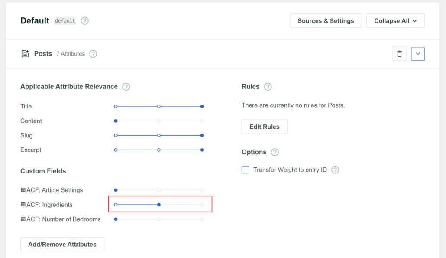Set Slug relevance slider to middle point
446x258 pixels.
click(159, 136)
